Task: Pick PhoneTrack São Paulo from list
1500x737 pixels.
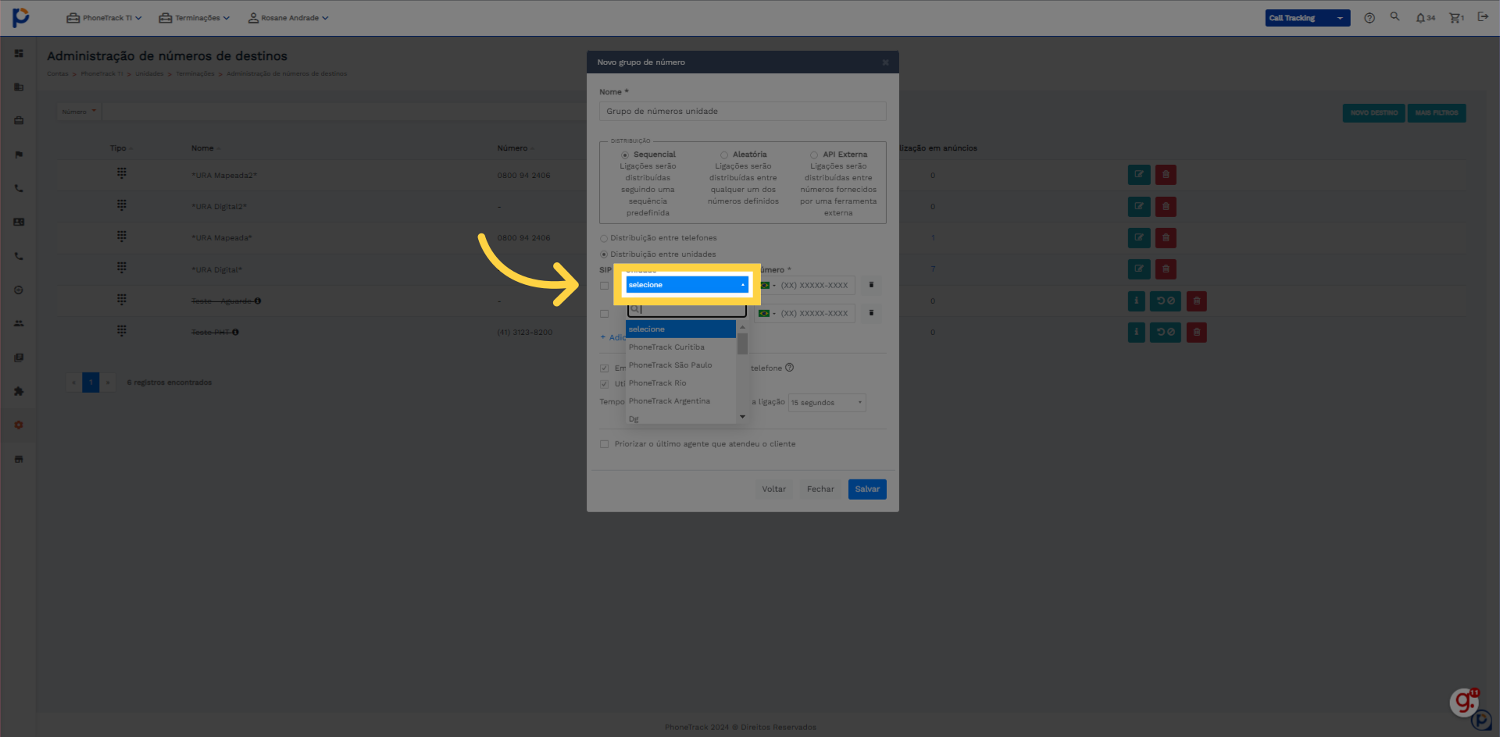Action: [680, 365]
